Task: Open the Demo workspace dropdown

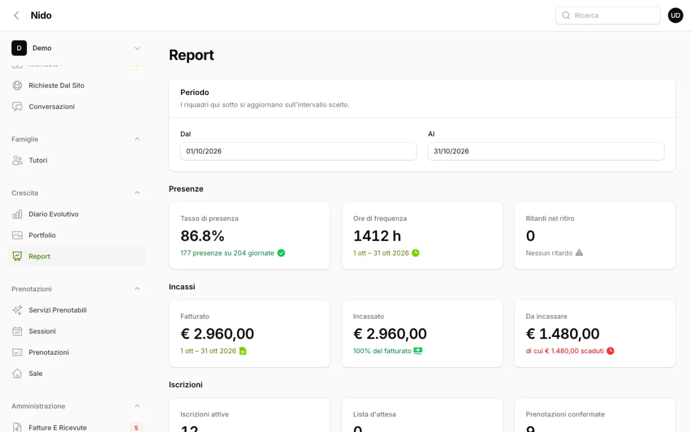Action: tap(77, 48)
